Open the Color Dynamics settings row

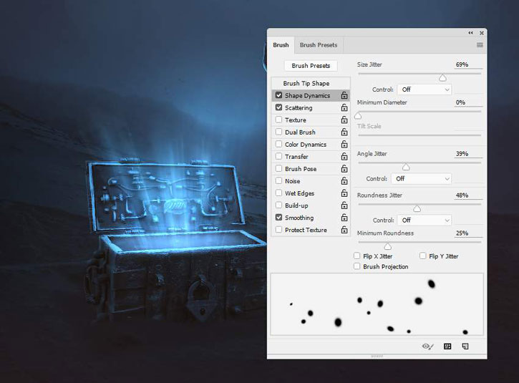311,145
